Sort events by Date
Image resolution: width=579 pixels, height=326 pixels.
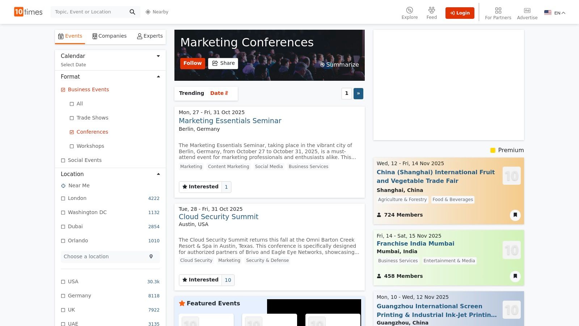click(219, 93)
